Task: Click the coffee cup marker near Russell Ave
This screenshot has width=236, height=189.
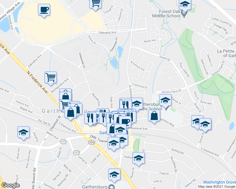Action: [x=44, y=11]
